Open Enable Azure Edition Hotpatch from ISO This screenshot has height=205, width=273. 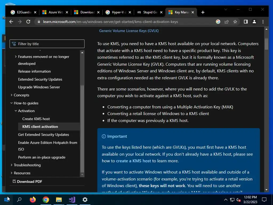click(47, 146)
